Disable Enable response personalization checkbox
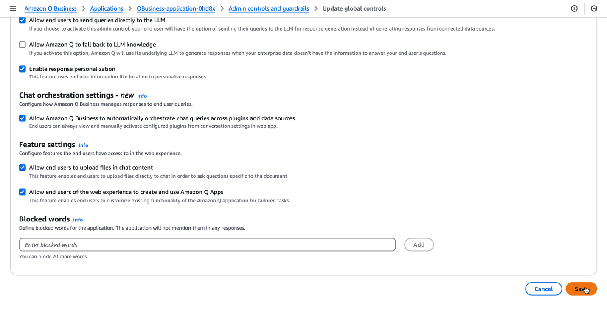Screen dimensions: 607x311 click(22, 69)
